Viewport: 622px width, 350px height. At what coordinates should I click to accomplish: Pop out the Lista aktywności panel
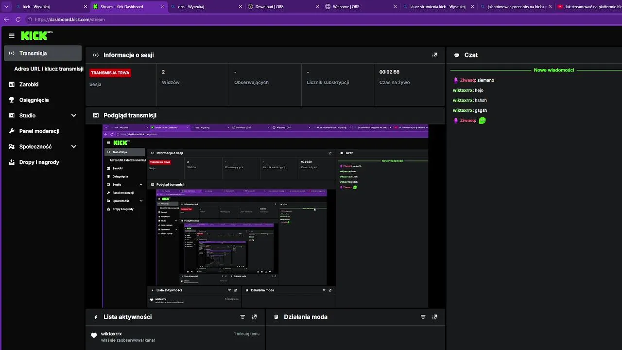coord(254,317)
